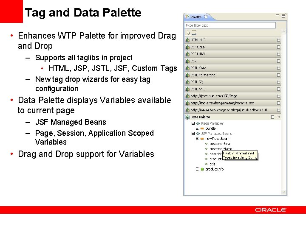The height and width of the screenshot is (229, 306).
Task: Toggle the expander beside bundle
Action: pos(197,128)
